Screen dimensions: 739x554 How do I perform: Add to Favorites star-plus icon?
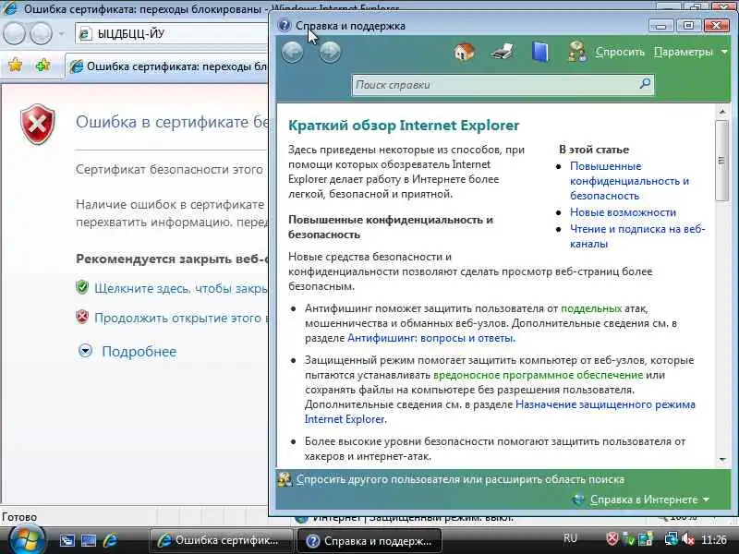42,65
